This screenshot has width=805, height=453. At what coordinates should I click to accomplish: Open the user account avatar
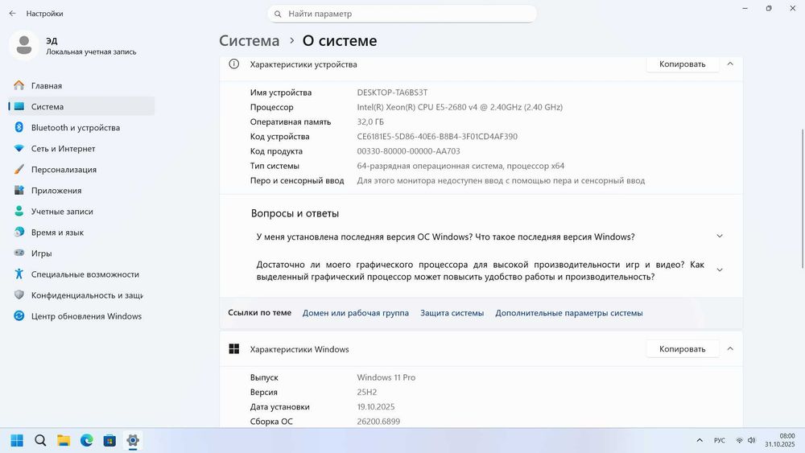(x=23, y=45)
